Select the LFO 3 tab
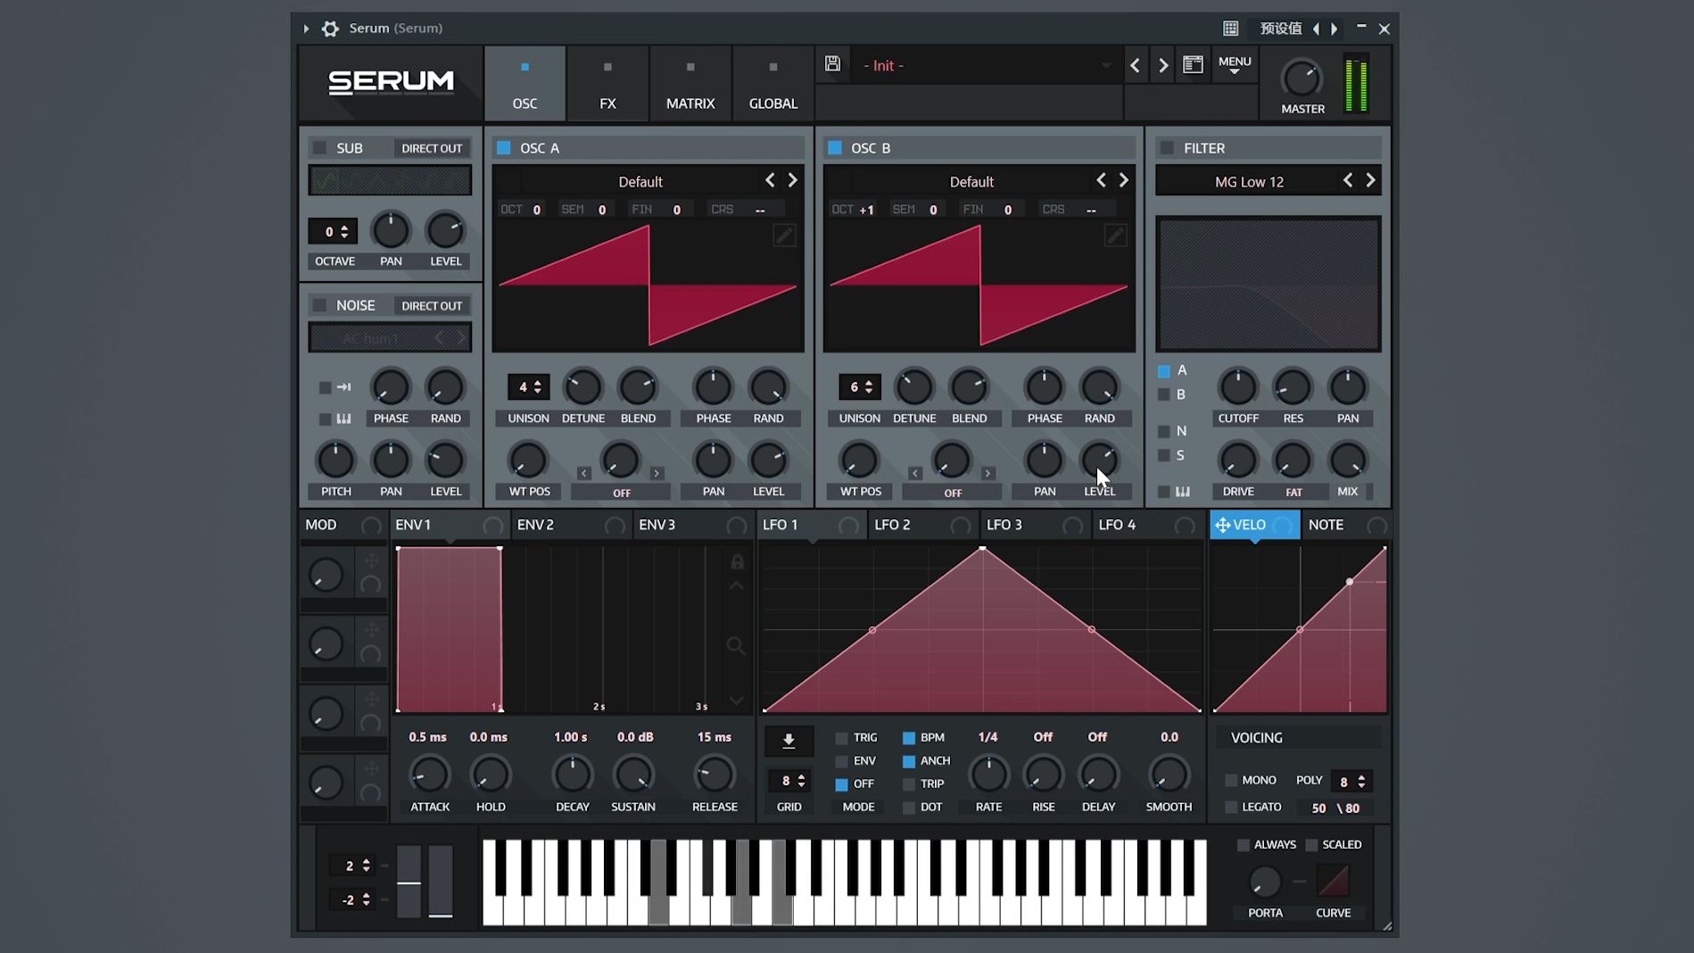Image resolution: width=1694 pixels, height=953 pixels. [1035, 525]
